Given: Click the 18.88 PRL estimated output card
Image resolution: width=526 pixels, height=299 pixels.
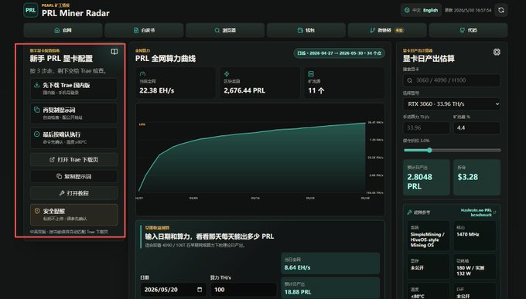Looking at the screenshot, I should (x=330, y=287).
